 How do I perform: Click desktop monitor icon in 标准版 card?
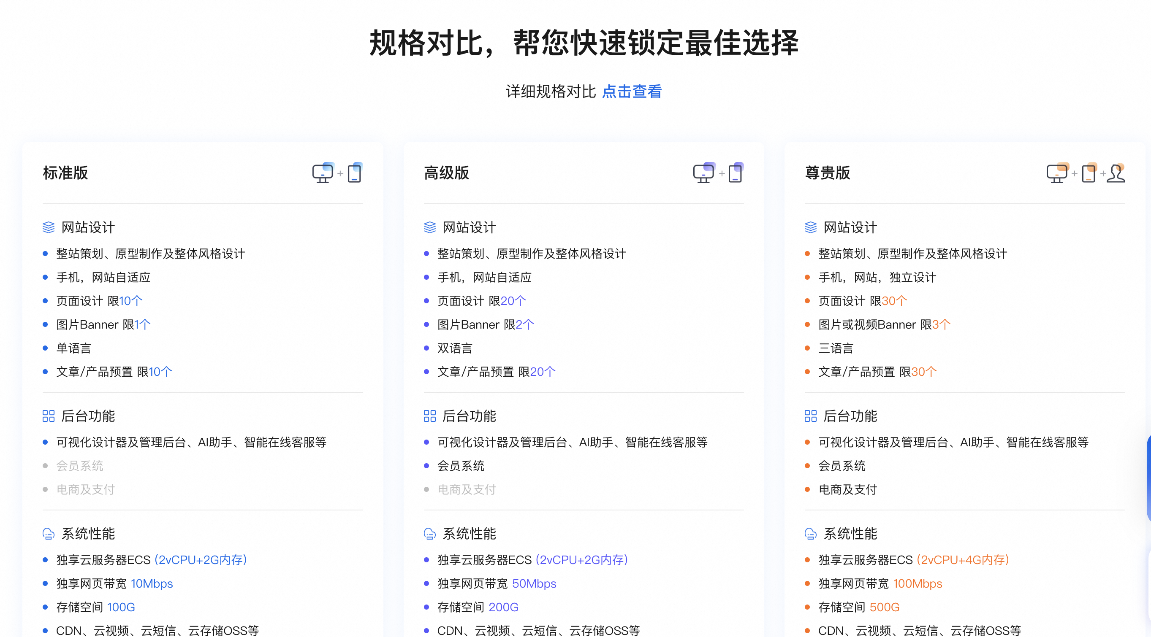[322, 173]
